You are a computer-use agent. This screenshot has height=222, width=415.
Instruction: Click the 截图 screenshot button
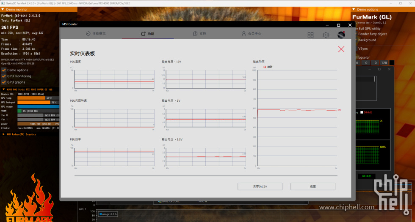point(313,187)
